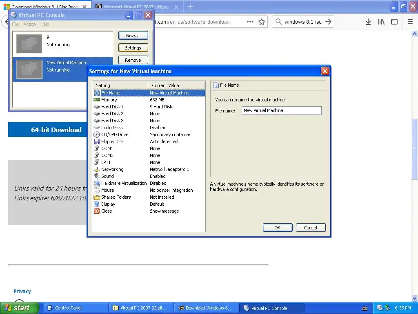418x314 pixels.
Task: Open Firefox downloads arrow icon
Action: point(368,22)
